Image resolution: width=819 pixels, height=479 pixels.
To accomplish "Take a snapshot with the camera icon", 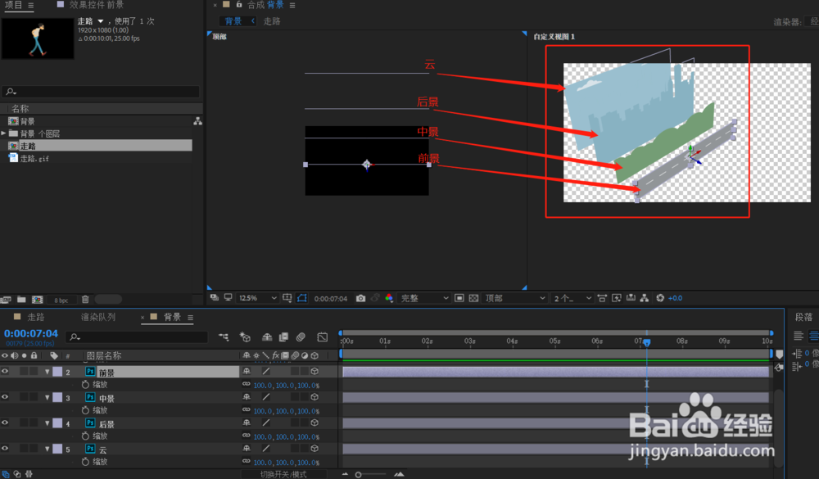I will [x=360, y=298].
